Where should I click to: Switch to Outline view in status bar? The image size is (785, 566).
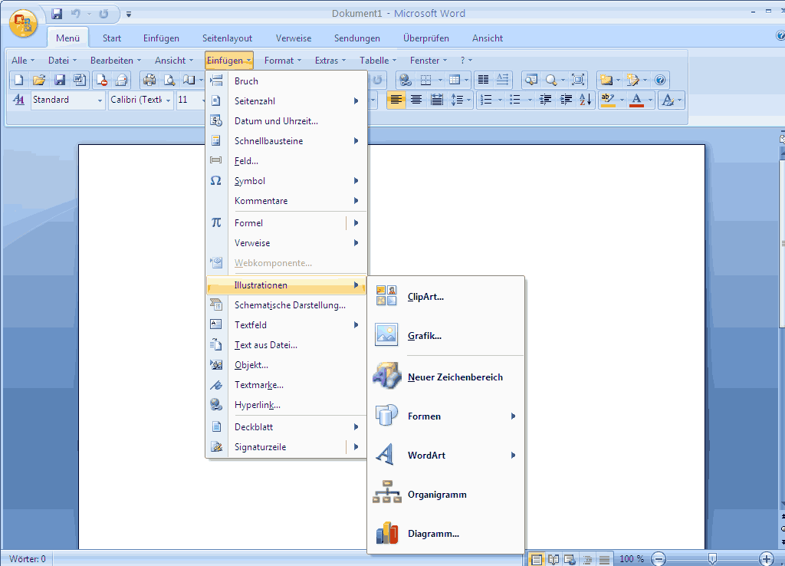pyautogui.click(x=587, y=559)
